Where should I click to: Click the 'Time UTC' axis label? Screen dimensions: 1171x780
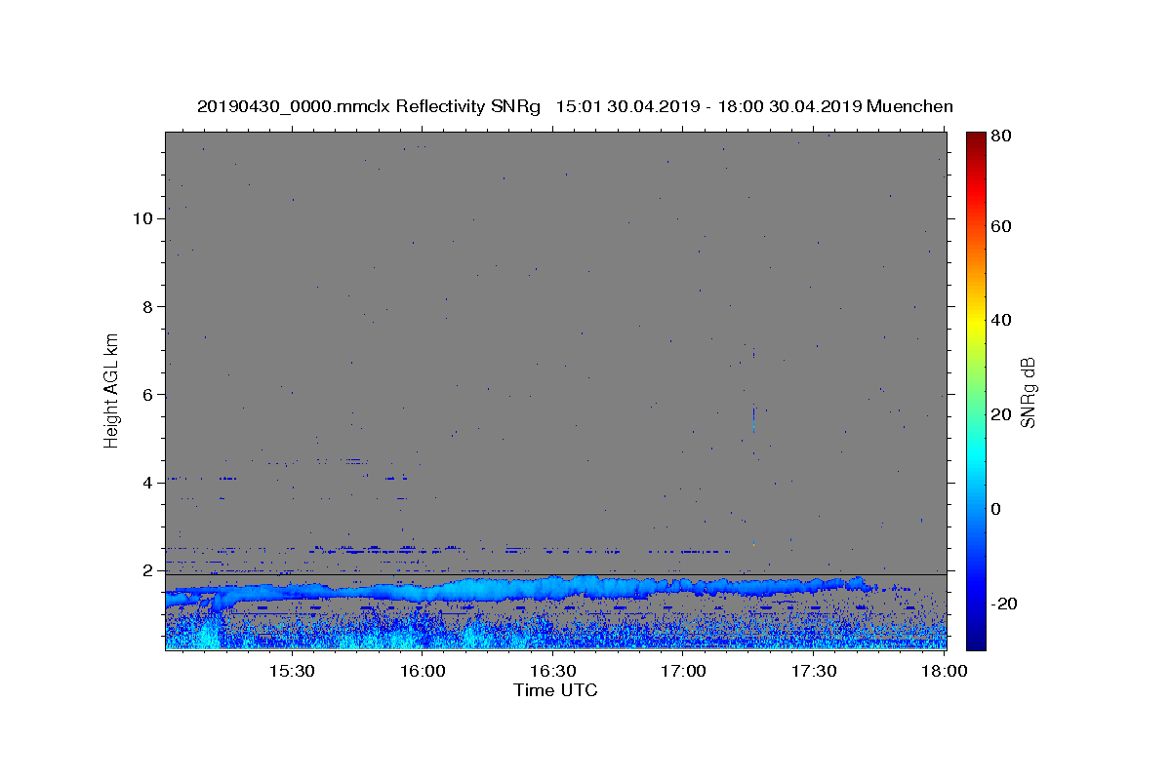coord(555,690)
